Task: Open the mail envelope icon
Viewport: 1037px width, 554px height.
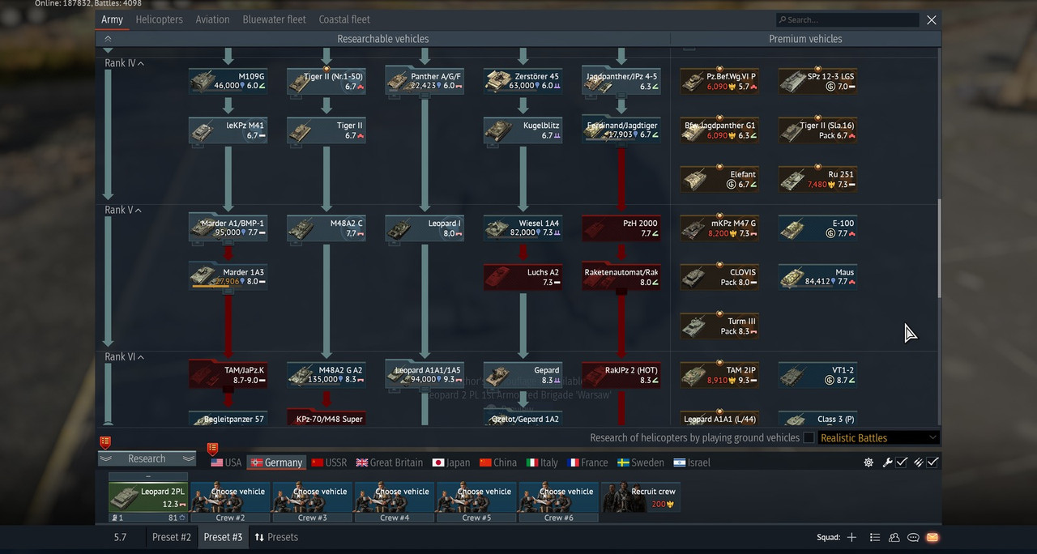Action: tap(932, 537)
